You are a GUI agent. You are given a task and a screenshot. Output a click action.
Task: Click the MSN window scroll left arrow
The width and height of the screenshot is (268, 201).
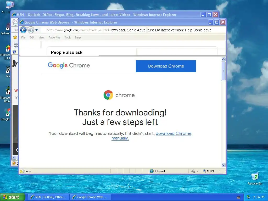(14, 157)
